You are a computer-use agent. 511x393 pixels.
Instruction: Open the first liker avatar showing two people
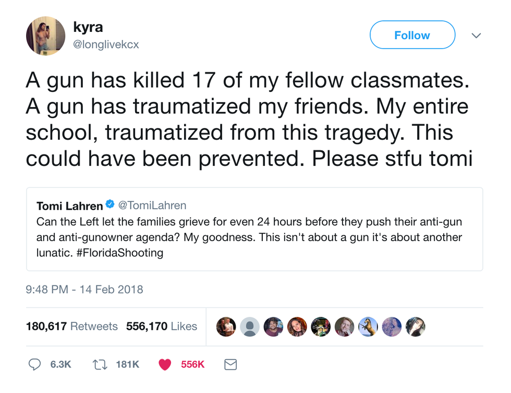(x=226, y=327)
